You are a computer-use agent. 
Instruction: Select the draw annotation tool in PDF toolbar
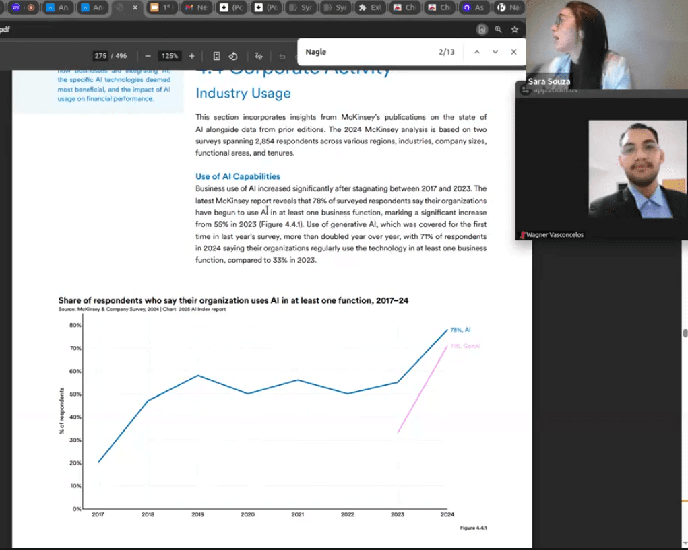[x=259, y=56]
